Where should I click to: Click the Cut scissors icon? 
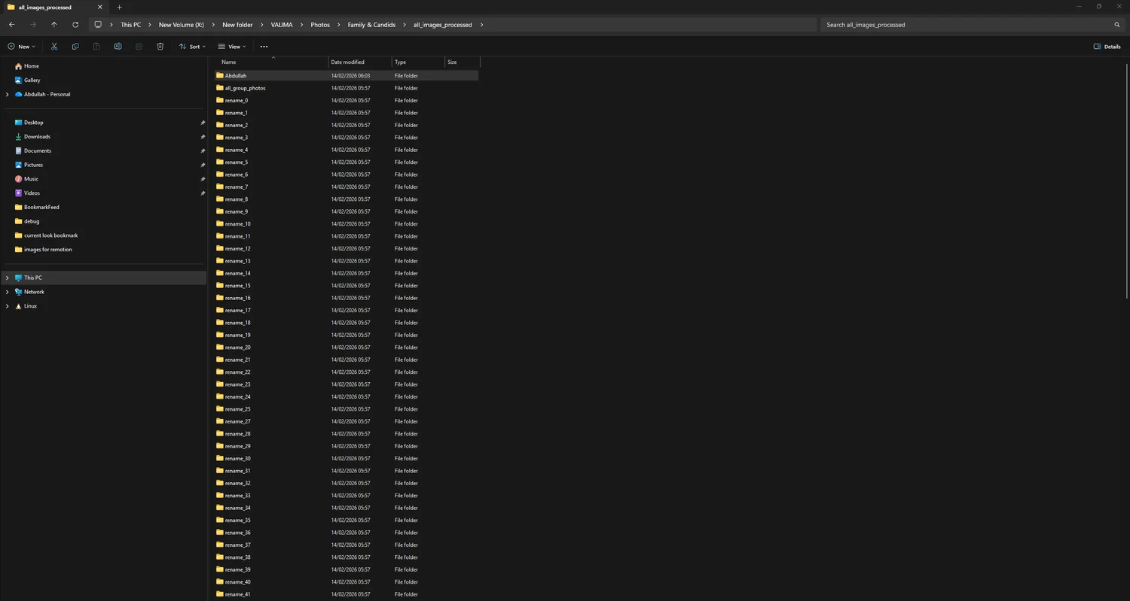(54, 47)
